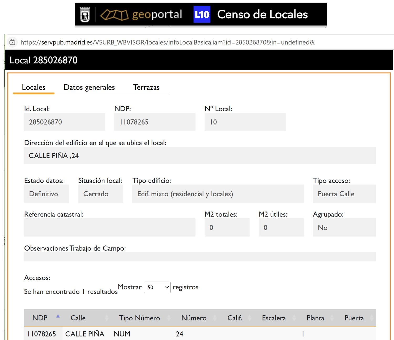Click the Situación local field Cerrado
394x340 pixels.
[x=101, y=194]
